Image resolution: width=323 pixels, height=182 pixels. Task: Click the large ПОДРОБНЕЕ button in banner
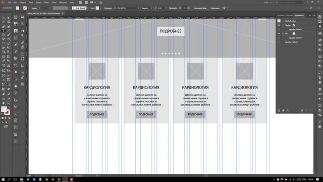pos(171,31)
